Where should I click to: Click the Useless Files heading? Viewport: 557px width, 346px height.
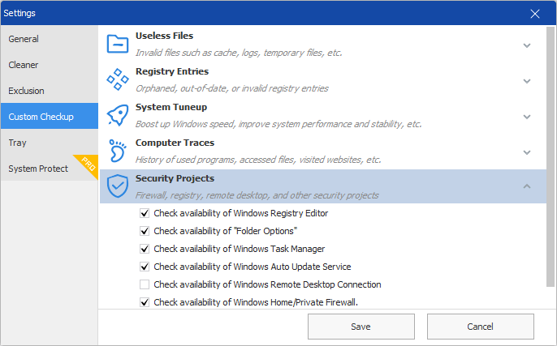click(x=164, y=36)
